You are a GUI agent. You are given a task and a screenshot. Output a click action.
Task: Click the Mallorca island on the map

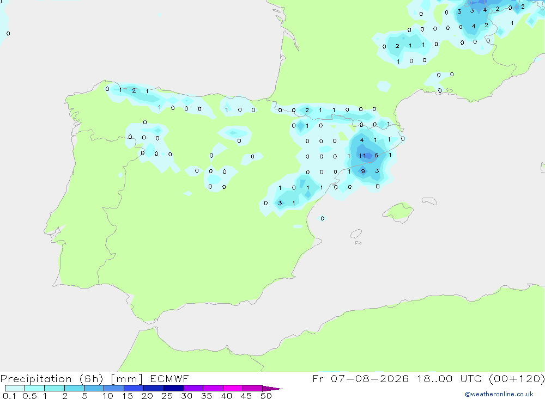pyautogui.click(x=398, y=212)
